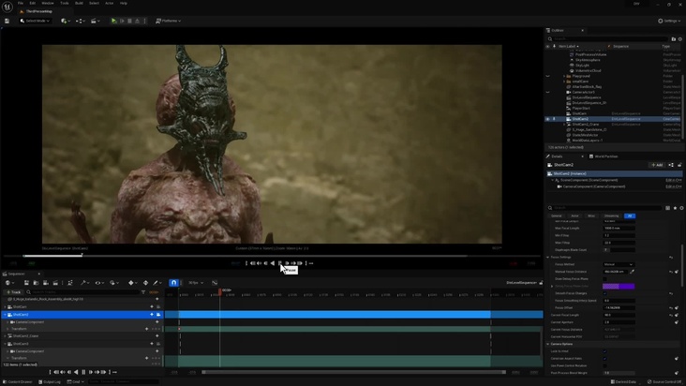Toggle the Use Pawn Control Rotation checkbox
The width and height of the screenshot is (686, 386).
605,366
